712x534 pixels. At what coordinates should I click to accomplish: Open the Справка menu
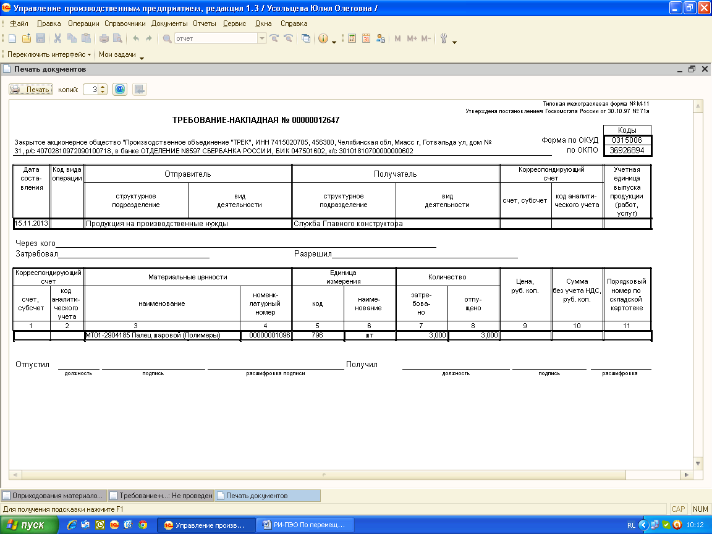click(294, 23)
